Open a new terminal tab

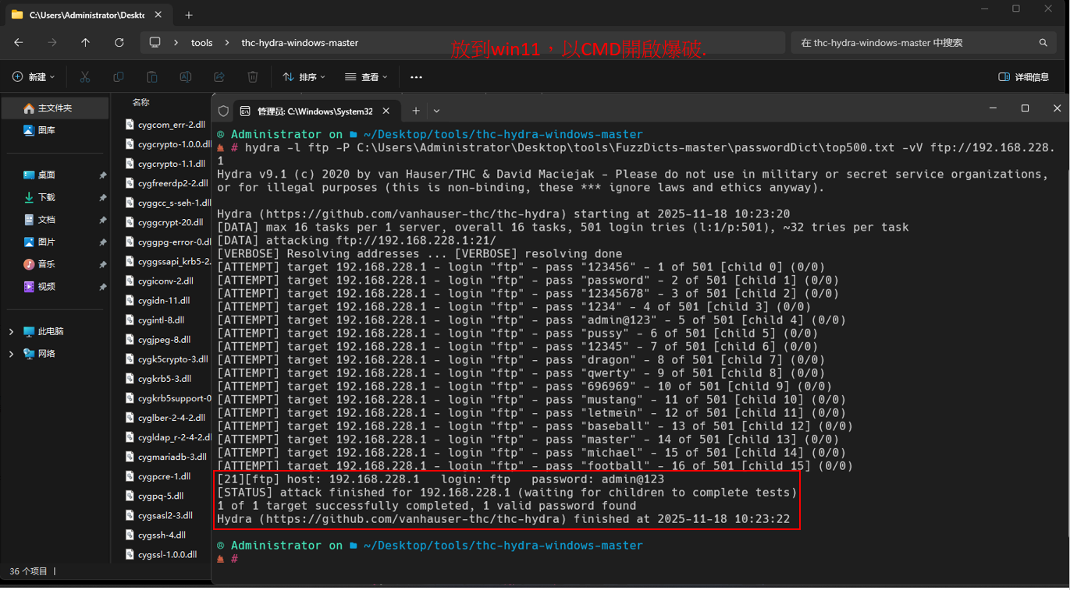tap(416, 111)
